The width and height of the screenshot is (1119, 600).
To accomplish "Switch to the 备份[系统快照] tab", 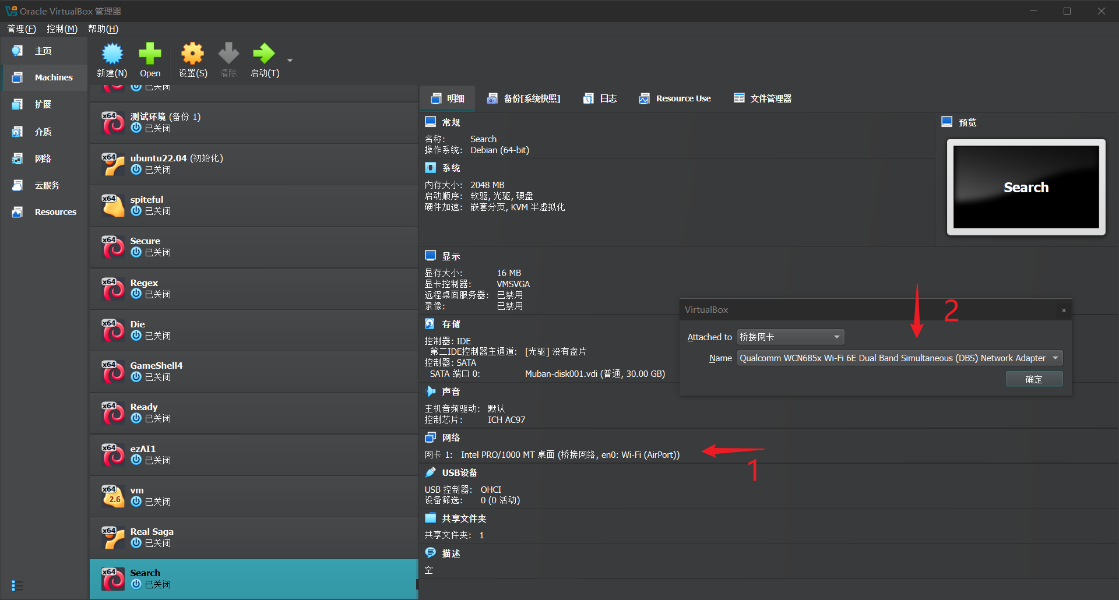I will coord(524,98).
